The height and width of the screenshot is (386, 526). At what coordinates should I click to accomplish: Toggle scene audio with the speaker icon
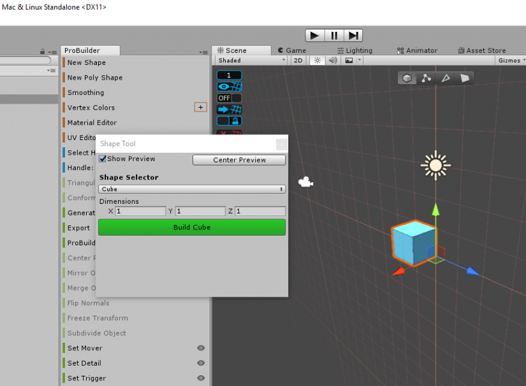332,61
